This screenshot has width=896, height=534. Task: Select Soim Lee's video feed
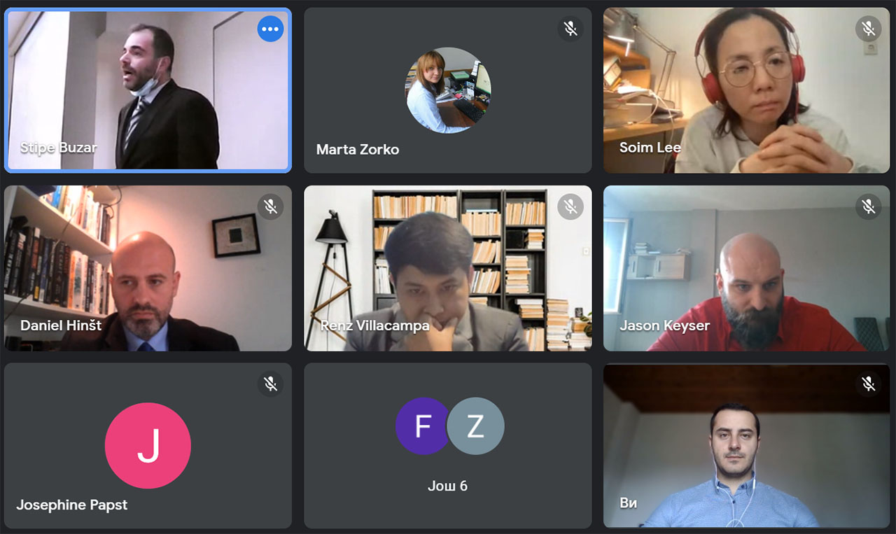point(747,90)
